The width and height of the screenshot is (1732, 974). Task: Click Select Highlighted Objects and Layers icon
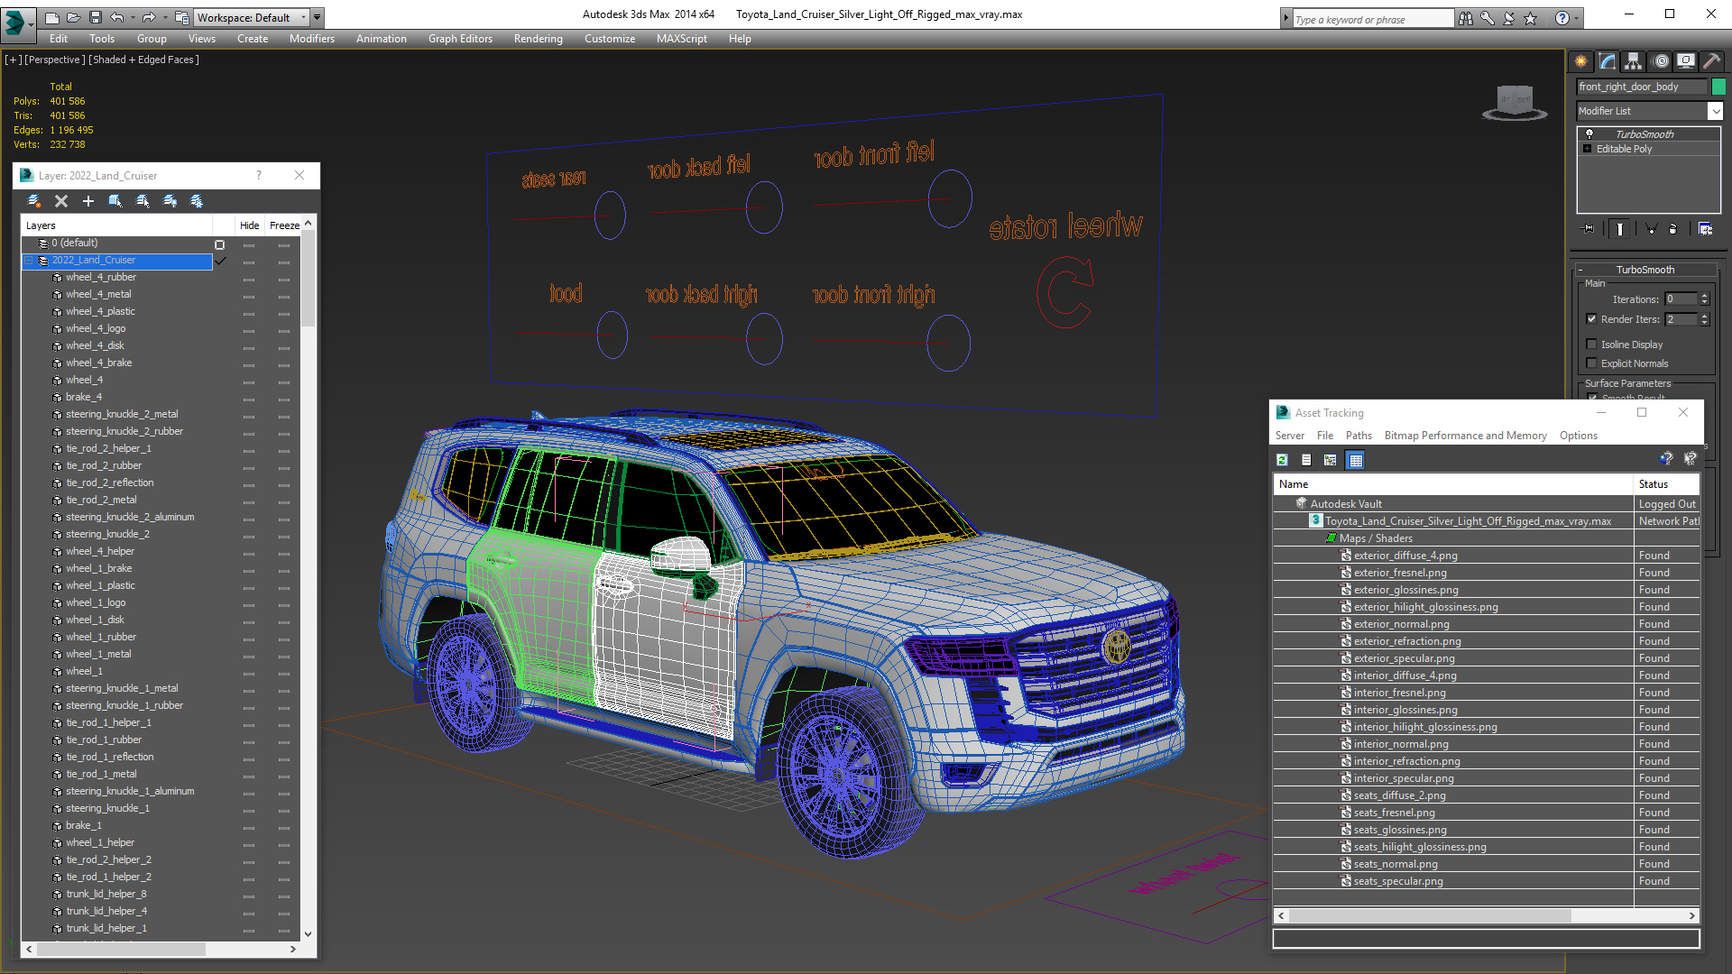point(115,201)
